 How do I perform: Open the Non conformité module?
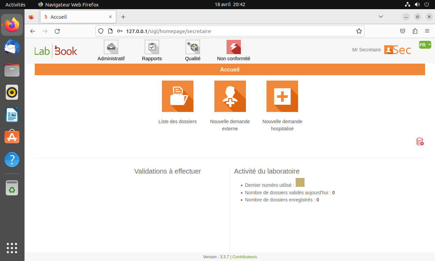coord(233,50)
